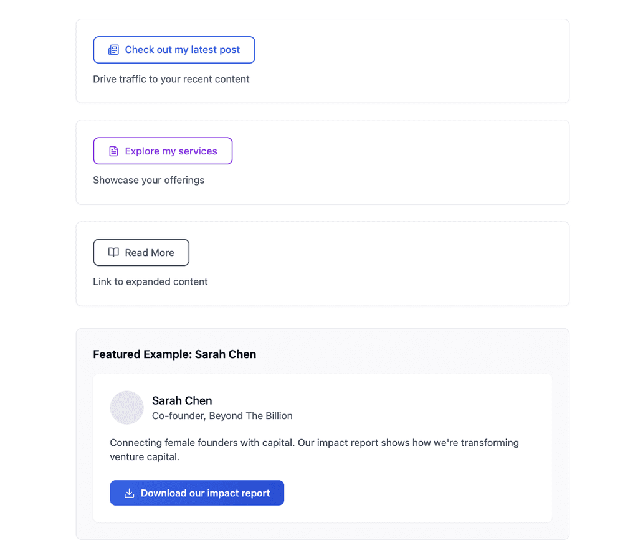
Task: Click the newspaper icon beside latest post text
Action: pyautogui.click(x=113, y=49)
